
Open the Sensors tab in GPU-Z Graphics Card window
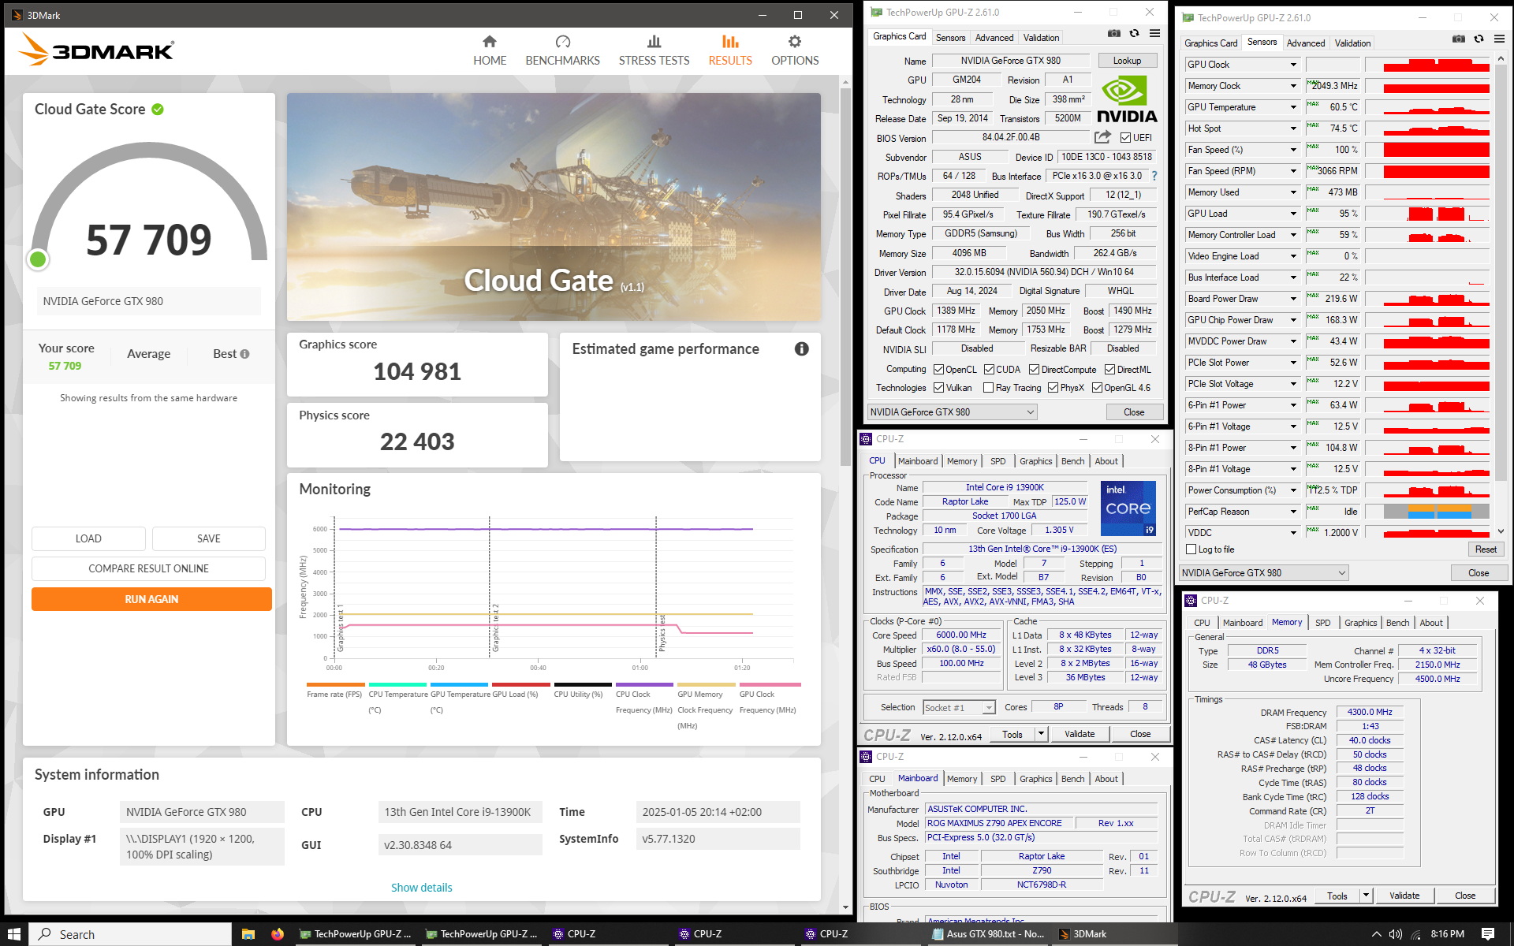pos(950,38)
